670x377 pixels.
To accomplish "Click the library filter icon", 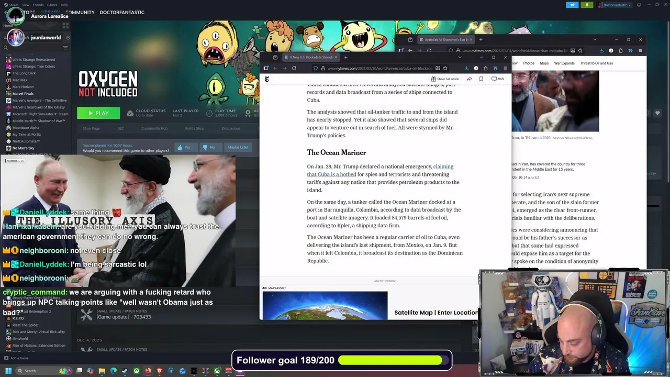I will pyautogui.click(x=65, y=48).
